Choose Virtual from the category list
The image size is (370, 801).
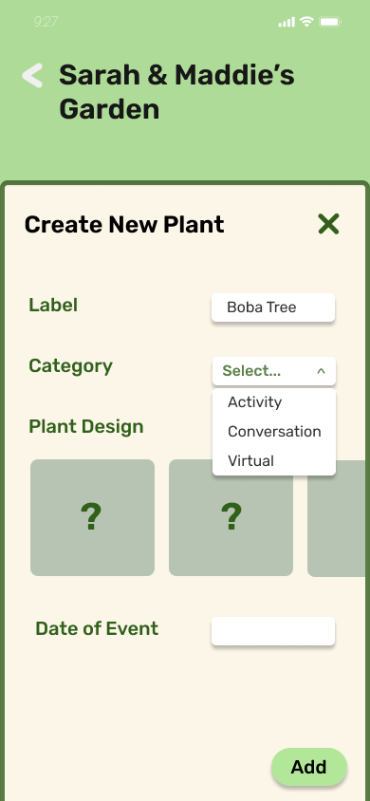point(250,461)
